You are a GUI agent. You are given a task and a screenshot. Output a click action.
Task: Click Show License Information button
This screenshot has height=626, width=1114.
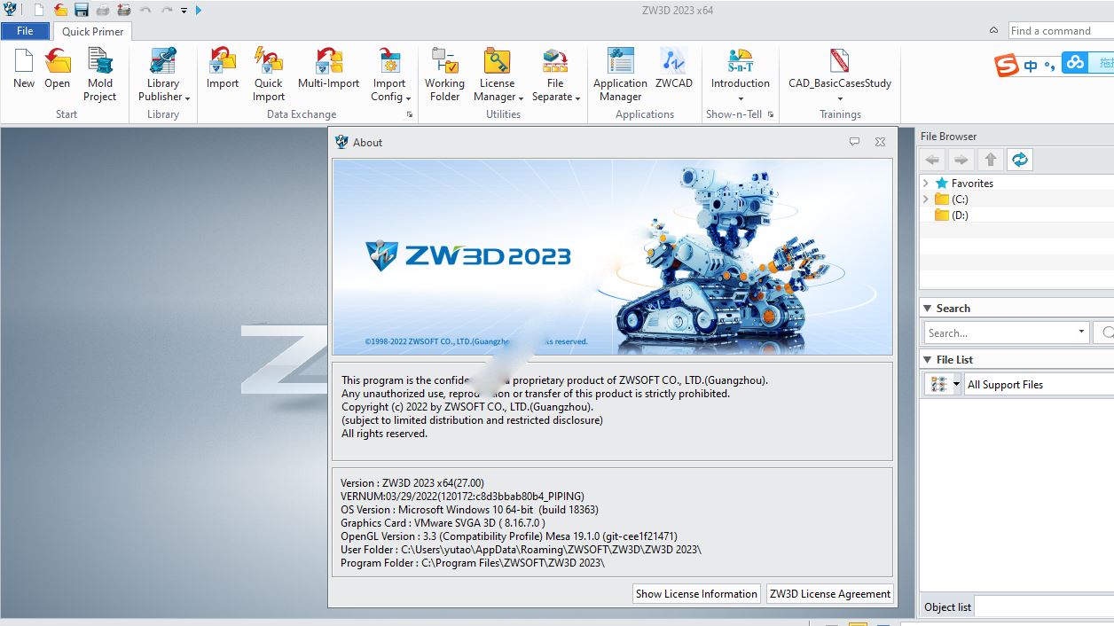[696, 594]
